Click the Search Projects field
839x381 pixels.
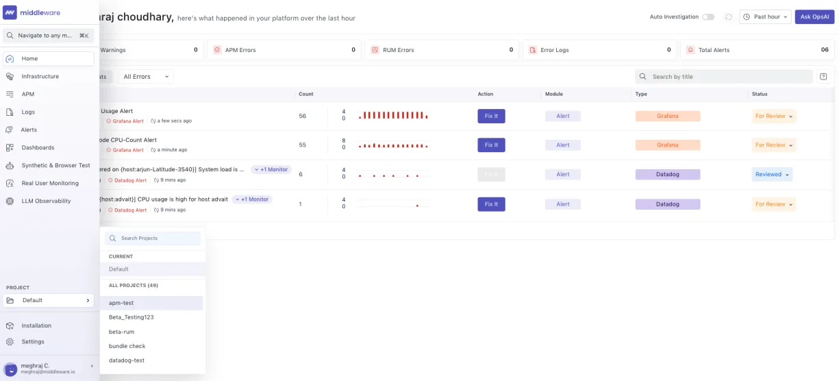153,238
